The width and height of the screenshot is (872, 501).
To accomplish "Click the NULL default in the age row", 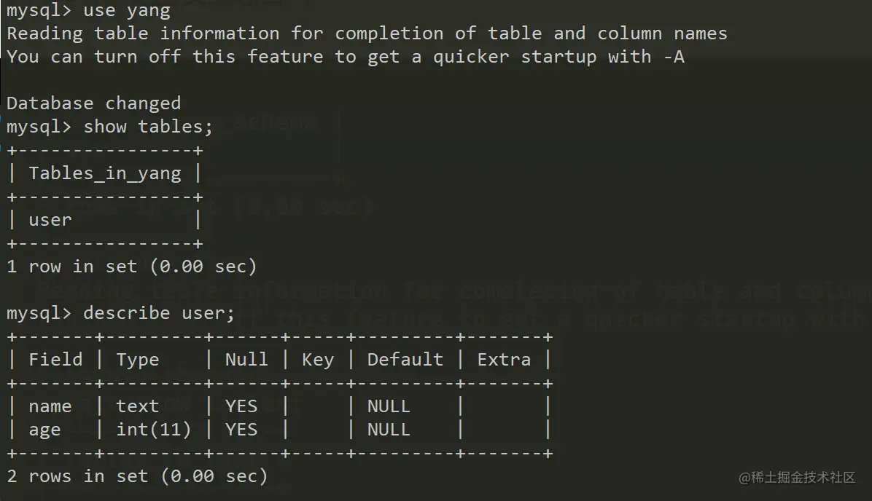I will (x=389, y=430).
